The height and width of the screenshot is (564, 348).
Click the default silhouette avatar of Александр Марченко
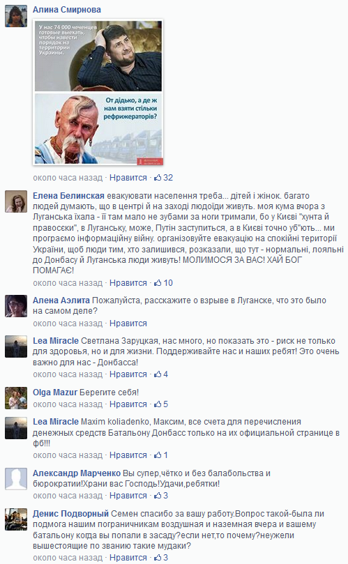16,479
